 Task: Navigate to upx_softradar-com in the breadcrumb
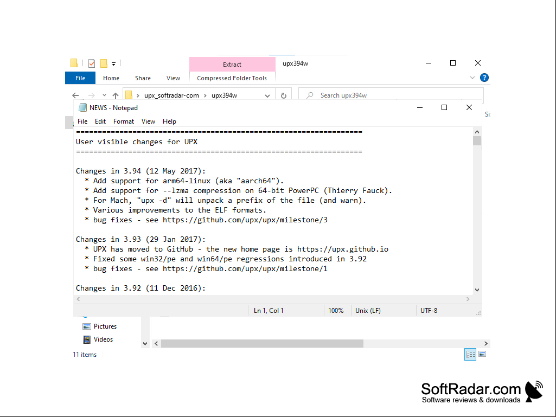coord(171,95)
